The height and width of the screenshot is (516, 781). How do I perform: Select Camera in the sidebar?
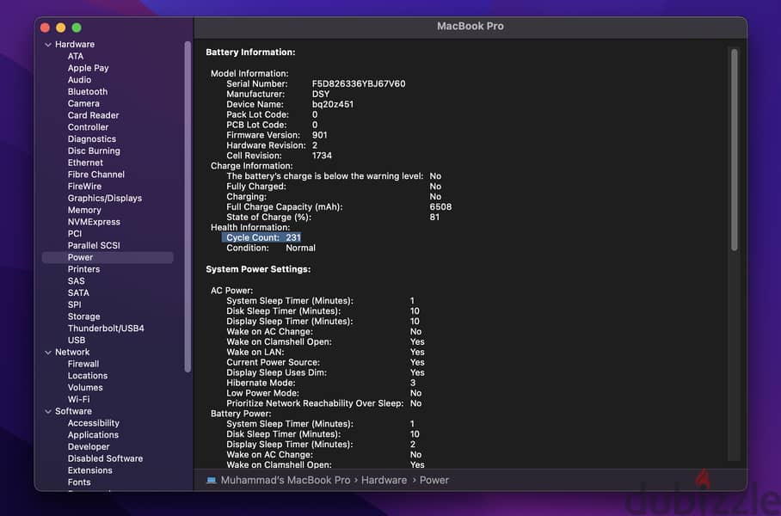(x=83, y=103)
